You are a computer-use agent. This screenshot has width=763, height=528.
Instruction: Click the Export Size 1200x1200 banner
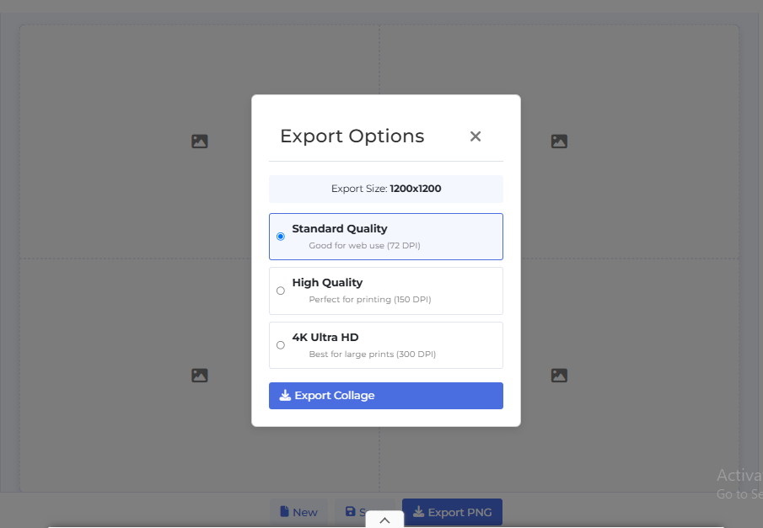click(385, 189)
